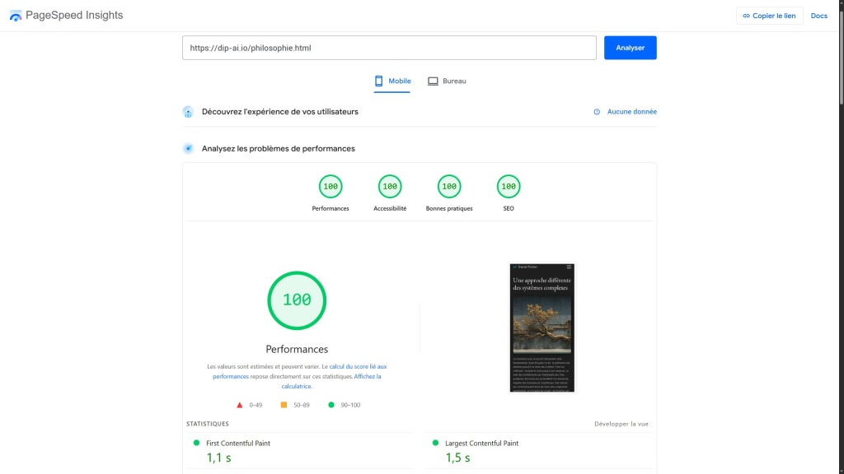Click the mobile page screenshot thumbnail

pyautogui.click(x=542, y=328)
